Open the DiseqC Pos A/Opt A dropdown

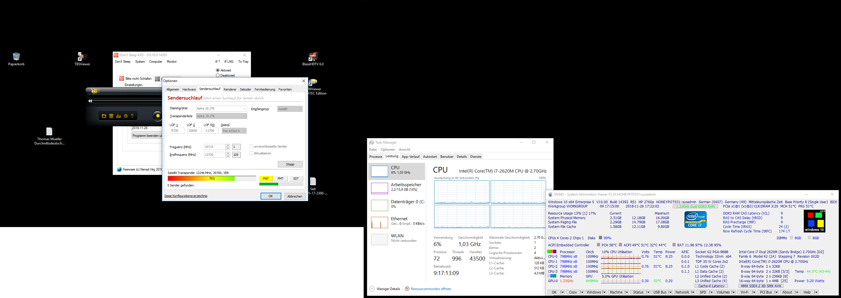point(234,131)
